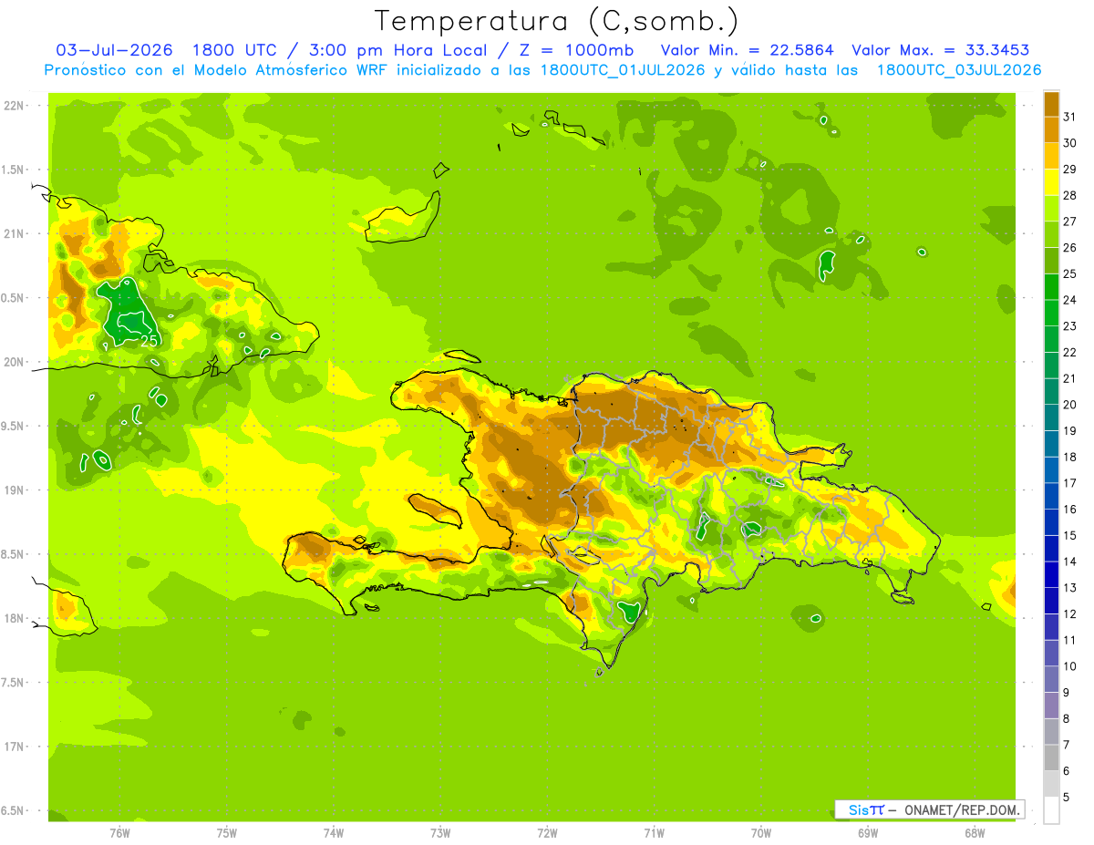
Task: Click the legend swatch between 19 and 20
Action: click(1051, 417)
